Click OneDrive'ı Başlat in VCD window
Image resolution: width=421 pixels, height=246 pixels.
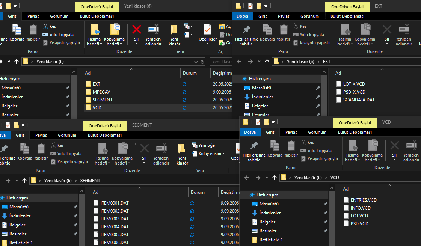tap(355, 123)
